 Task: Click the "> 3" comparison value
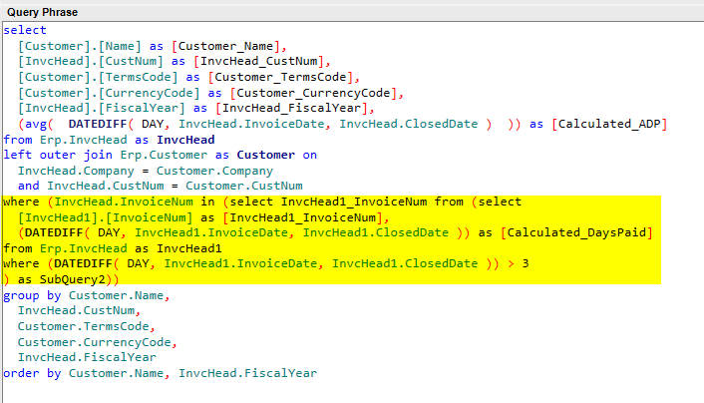(519, 263)
